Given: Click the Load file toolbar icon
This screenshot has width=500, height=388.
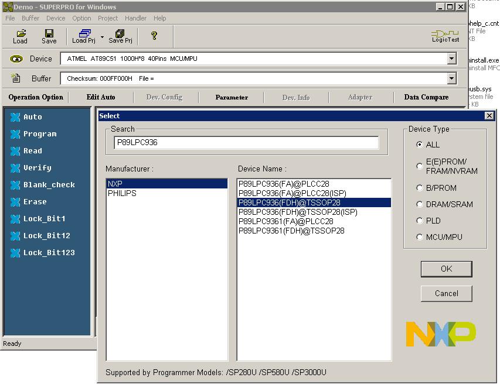Looking at the screenshot, I should pyautogui.click(x=21, y=36).
